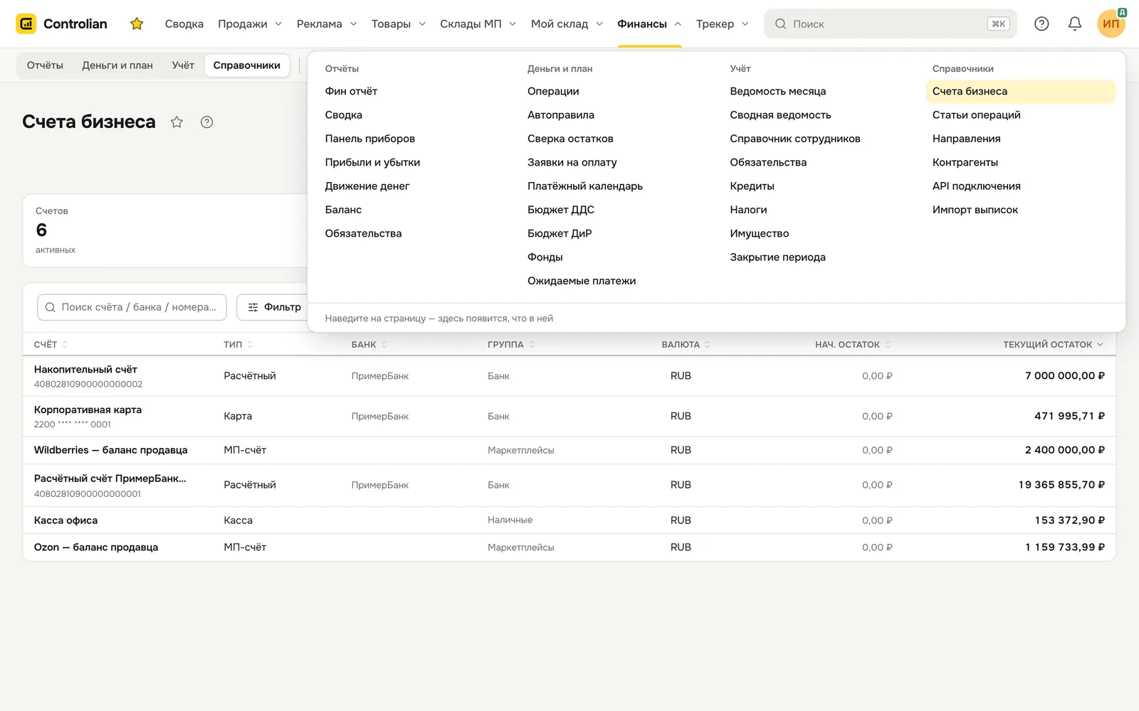Click the yellow favorites star in the top bar

tap(137, 24)
